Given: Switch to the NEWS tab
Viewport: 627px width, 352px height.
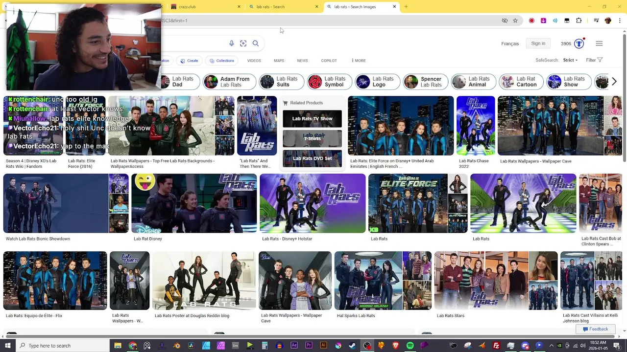Looking at the screenshot, I should 302,61.
